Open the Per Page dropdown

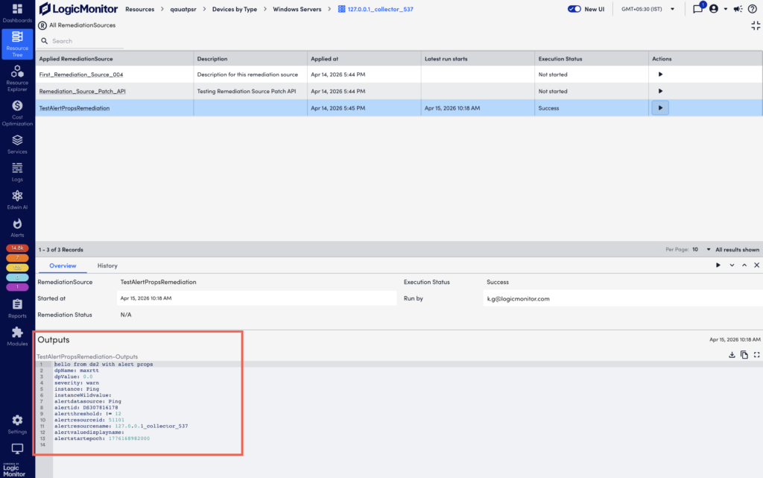tap(701, 249)
